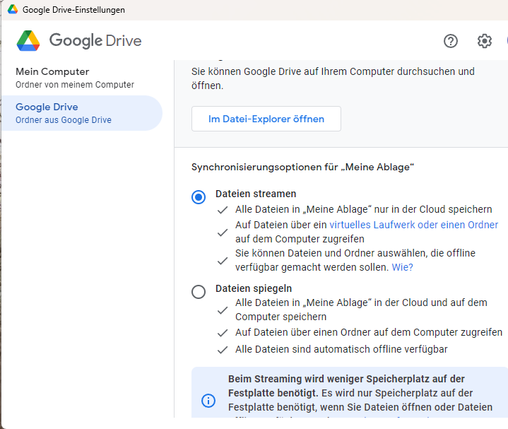508x429 pixels.
Task: Click the Drive icon in the title bar
Action: pyautogui.click(x=13, y=10)
